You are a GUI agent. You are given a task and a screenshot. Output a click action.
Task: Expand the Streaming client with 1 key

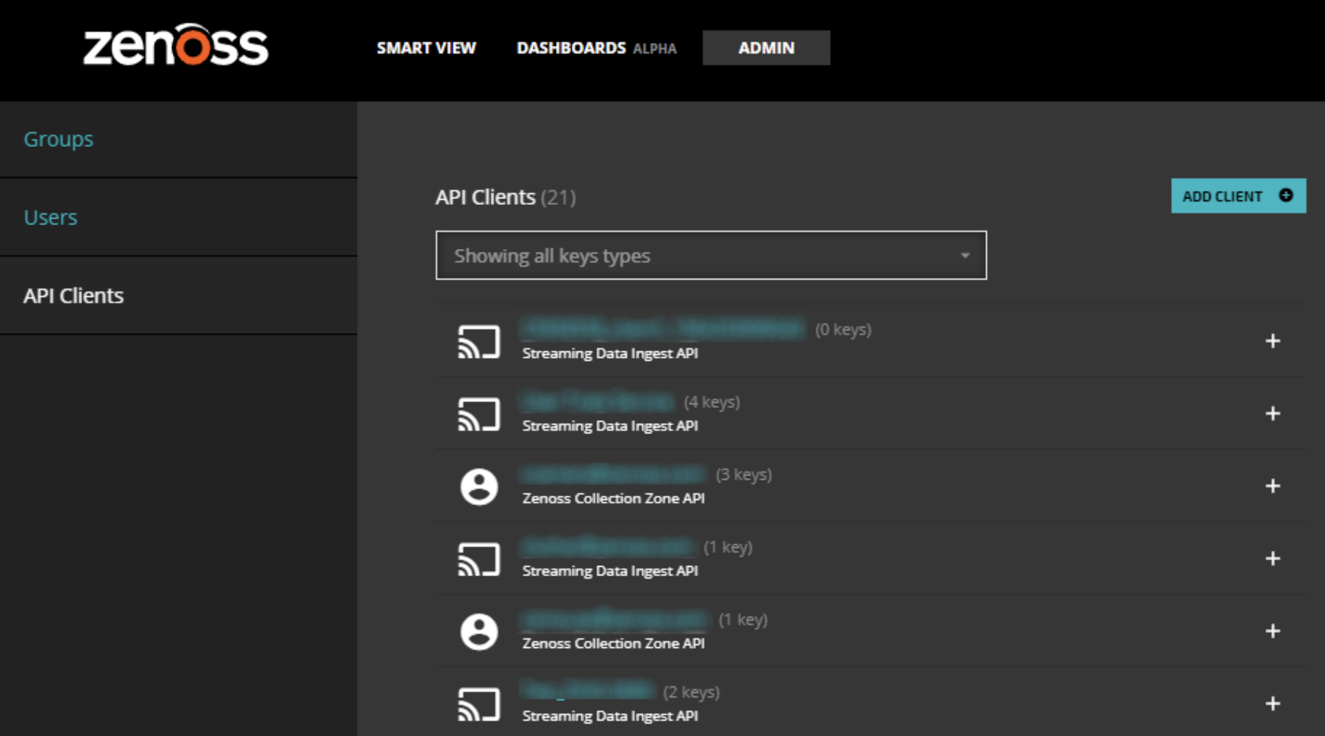(1273, 559)
